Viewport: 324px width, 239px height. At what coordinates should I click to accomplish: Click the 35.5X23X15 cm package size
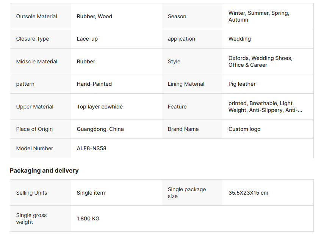248,193
